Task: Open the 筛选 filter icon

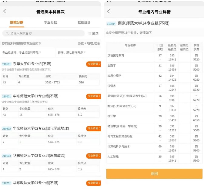Action: tap(89, 33)
